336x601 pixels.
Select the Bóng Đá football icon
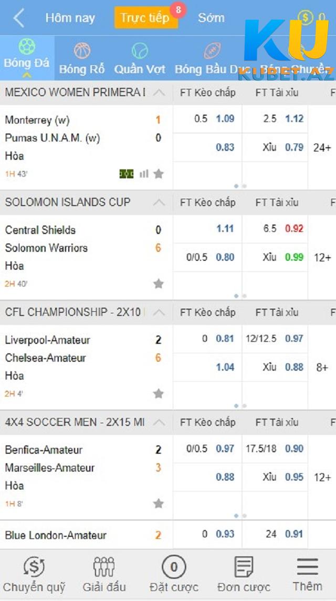(x=27, y=46)
